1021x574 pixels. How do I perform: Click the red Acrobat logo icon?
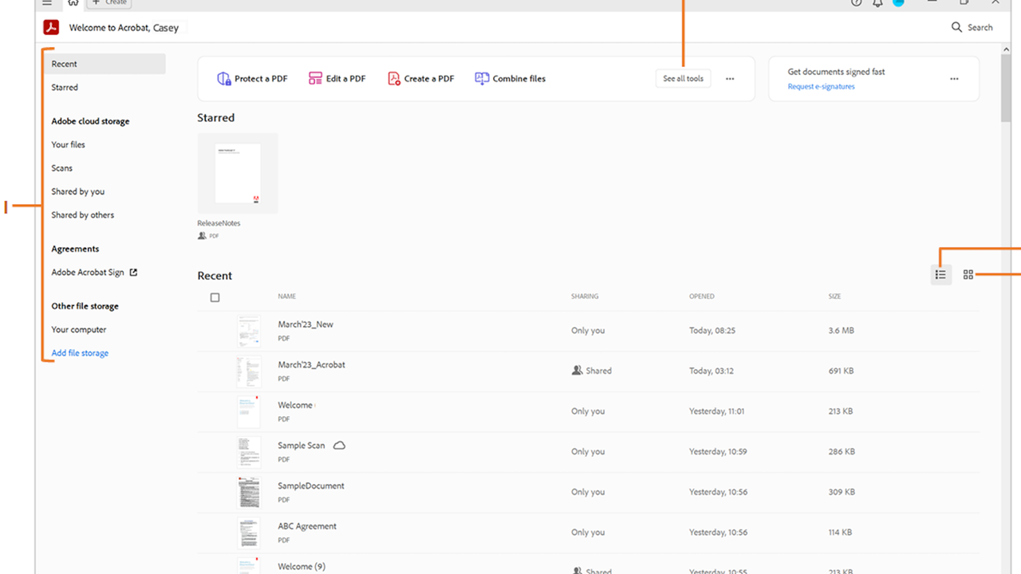pos(52,28)
